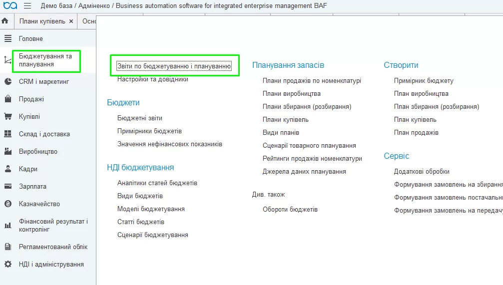503x285 pixels.
Task: Open Плани виробництва link
Action: [x=292, y=94]
